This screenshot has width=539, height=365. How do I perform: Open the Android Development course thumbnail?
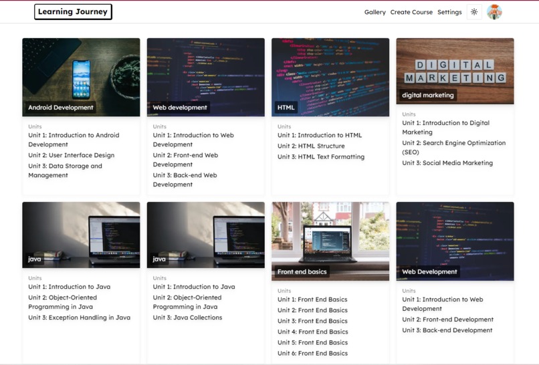tap(81, 77)
